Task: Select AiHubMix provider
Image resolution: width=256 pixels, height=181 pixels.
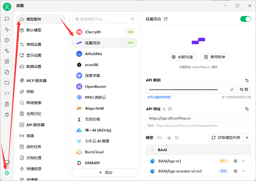Action: point(105,54)
